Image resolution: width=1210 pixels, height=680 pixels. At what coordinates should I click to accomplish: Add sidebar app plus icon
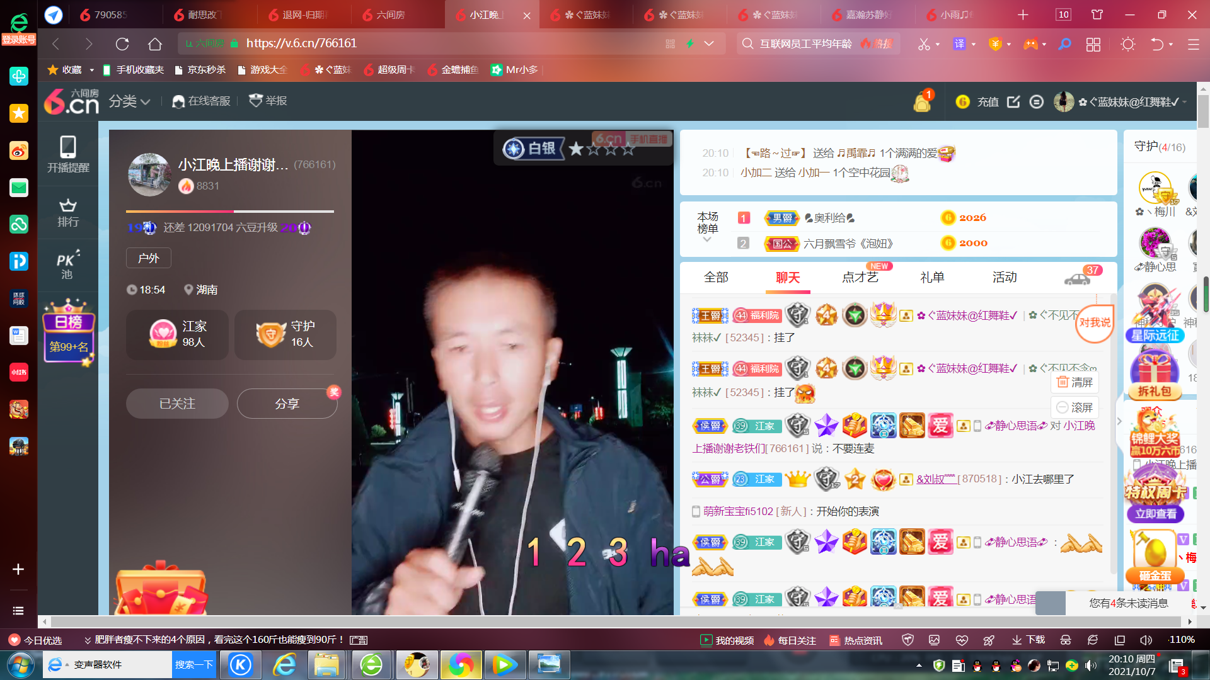click(18, 569)
